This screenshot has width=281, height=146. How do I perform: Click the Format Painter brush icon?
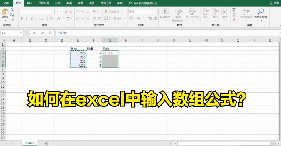pos(12,20)
